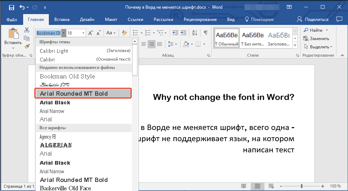The height and width of the screenshot is (191, 348).
Task: Toggle center text alignment
Action: (144, 44)
